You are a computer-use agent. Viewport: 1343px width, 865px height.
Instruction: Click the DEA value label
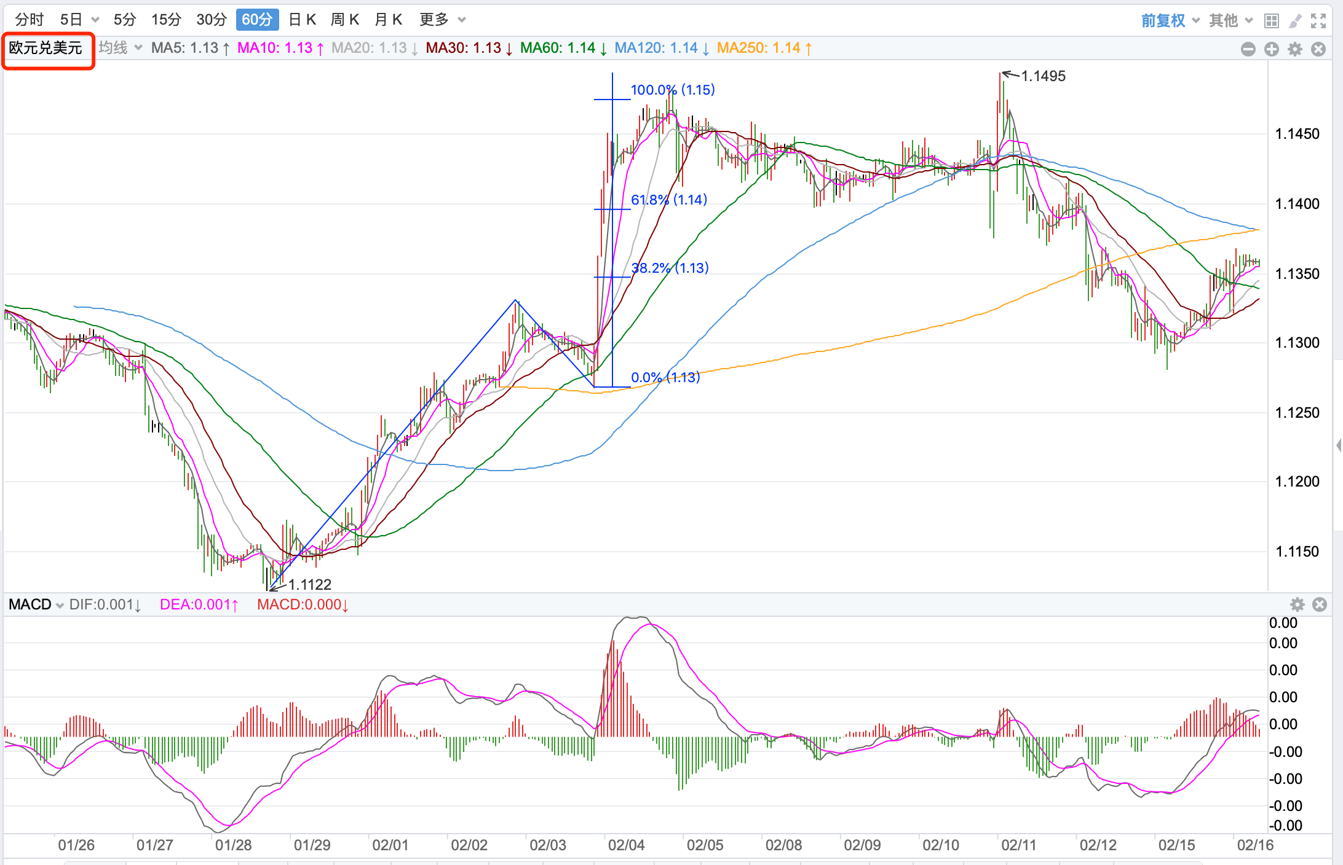(199, 605)
